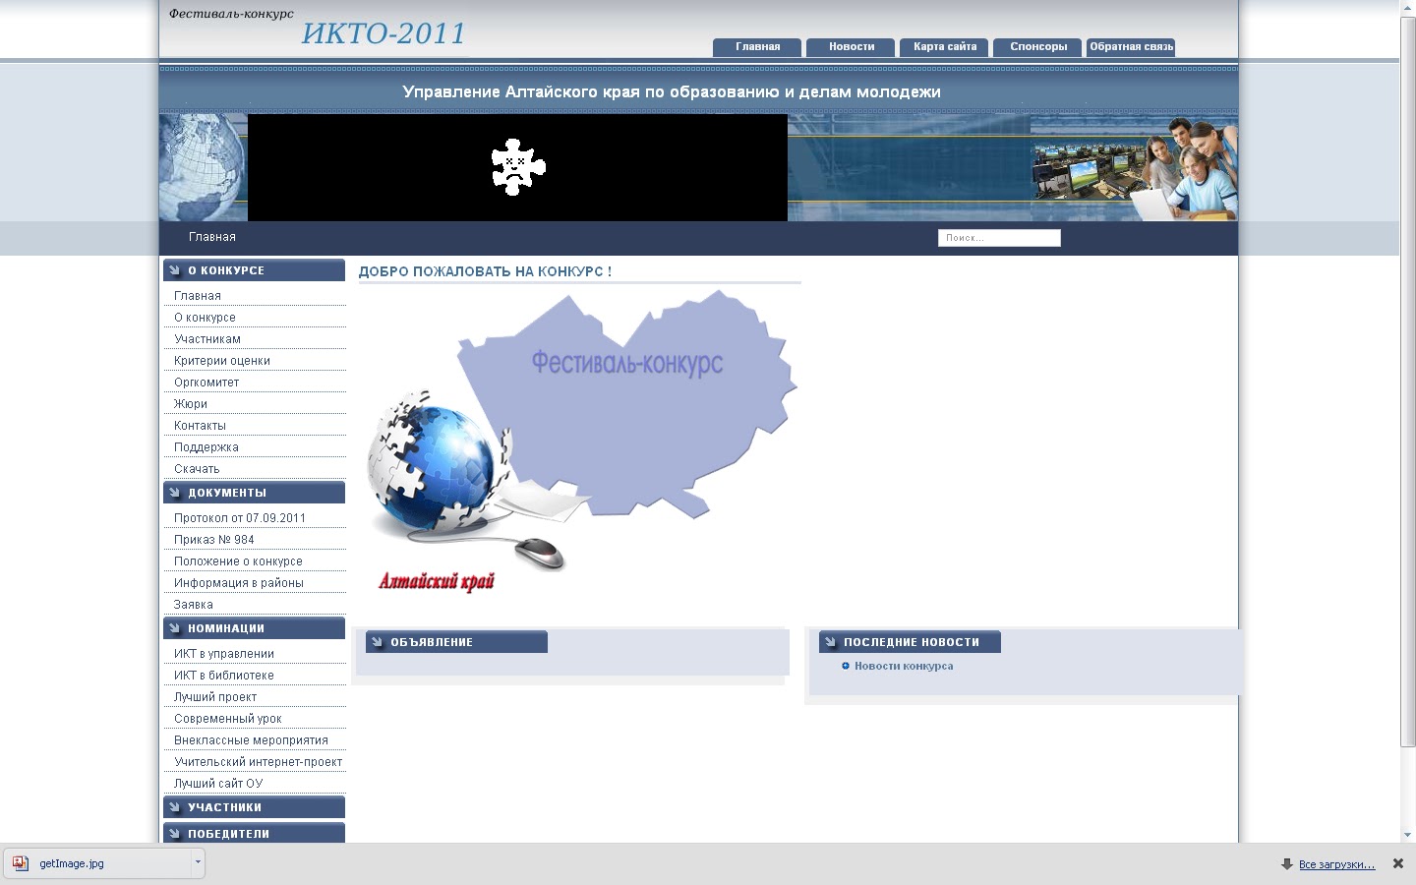Click the arrow icon of УЧАСТНИКИ header
This screenshot has height=885, width=1416.
[175, 807]
